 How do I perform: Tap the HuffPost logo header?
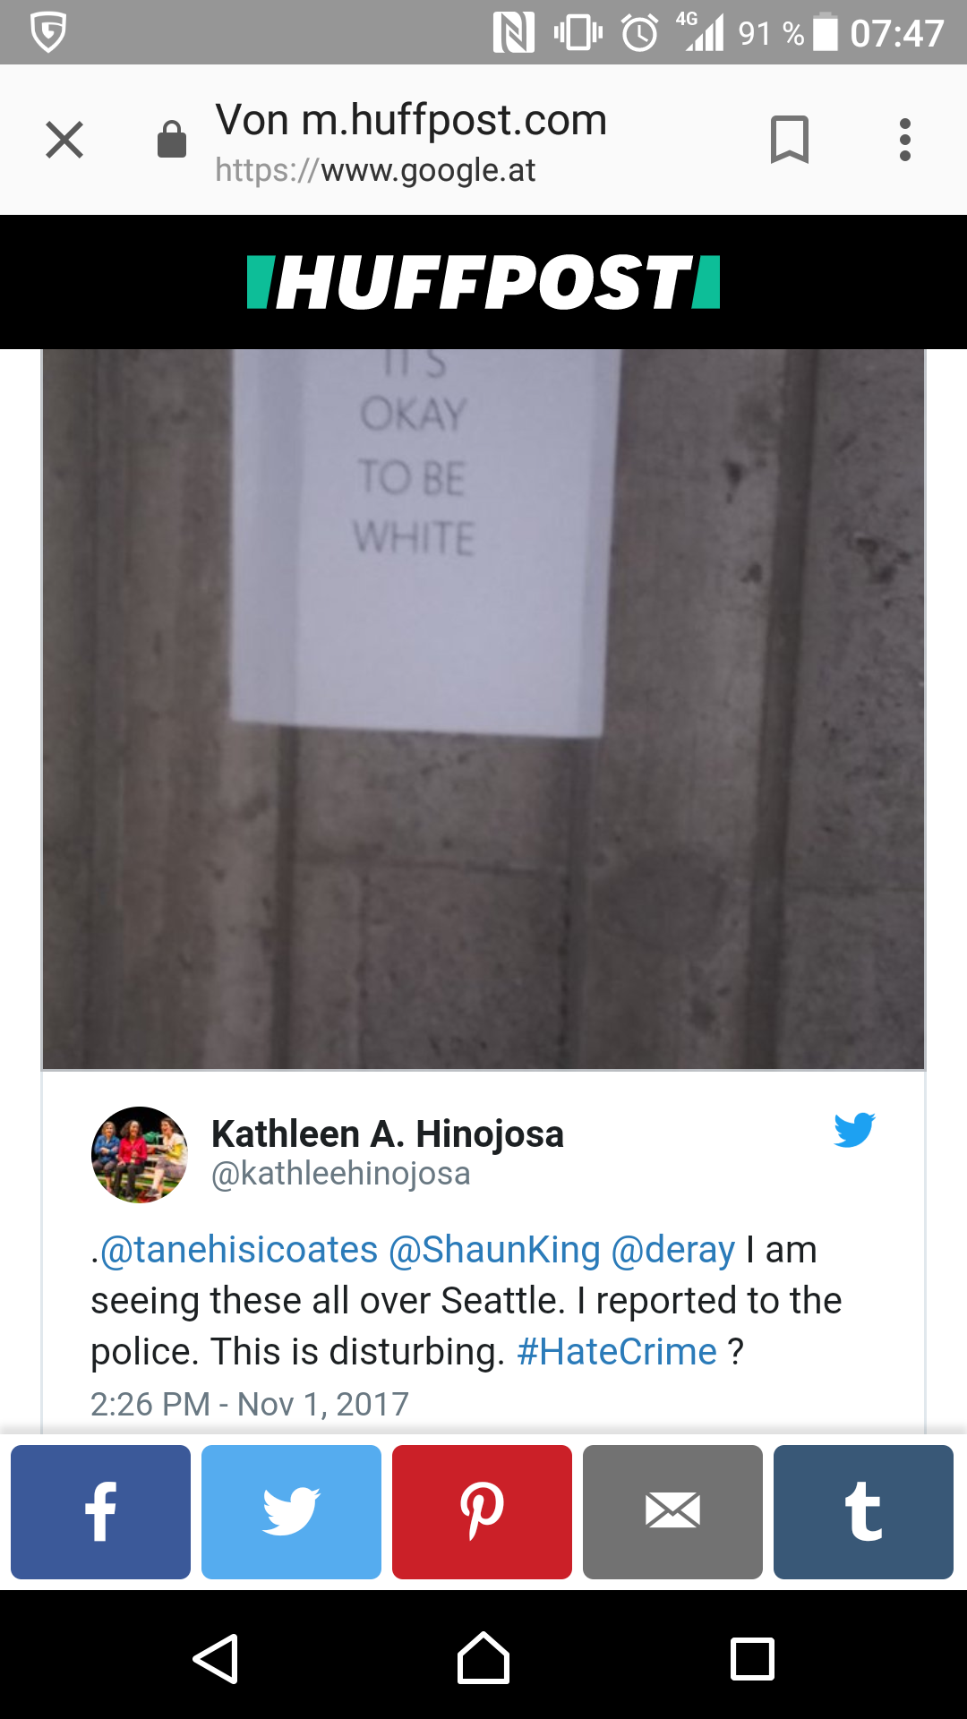pos(483,282)
